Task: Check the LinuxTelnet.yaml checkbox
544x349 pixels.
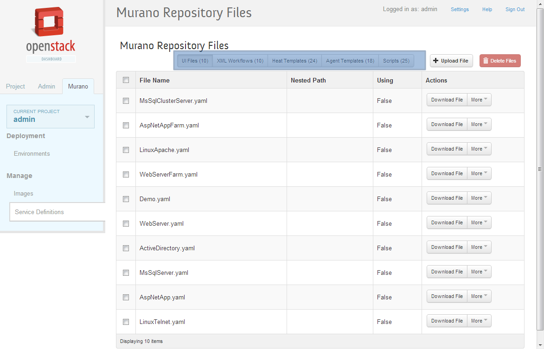Action: [126, 322]
